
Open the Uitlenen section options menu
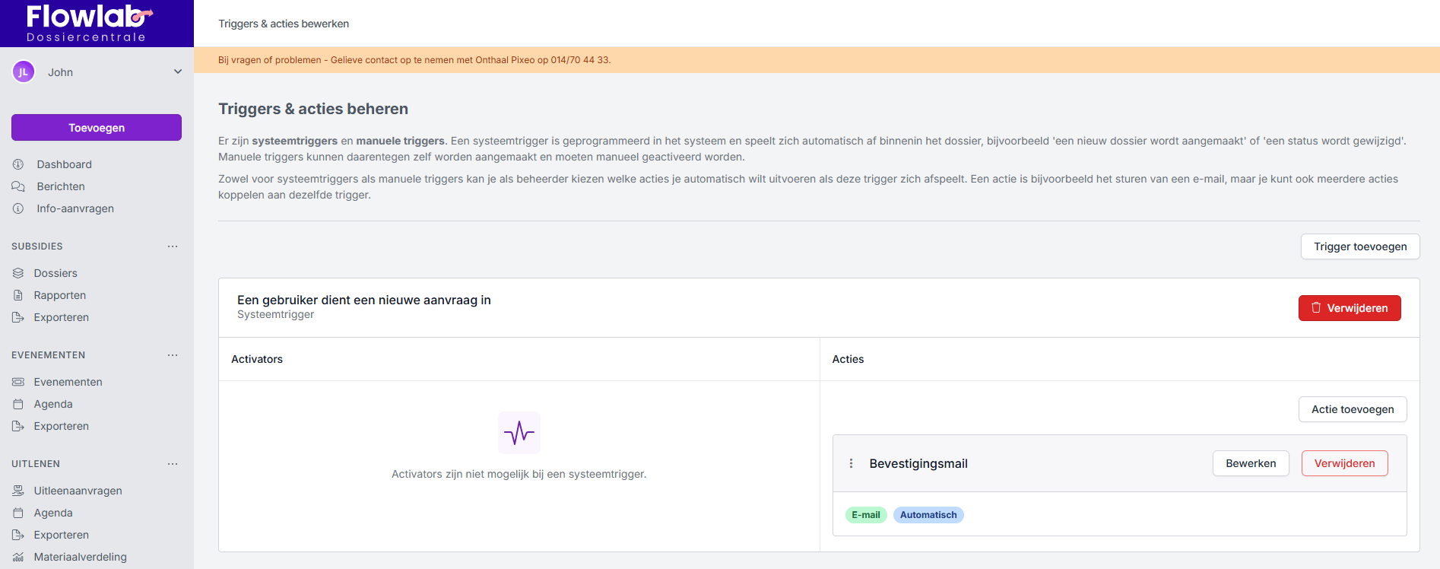tap(173, 464)
